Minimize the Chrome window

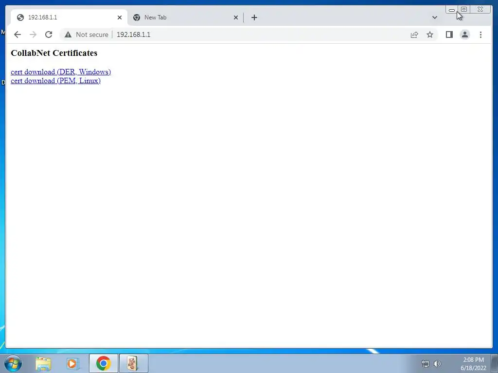pyautogui.click(x=452, y=10)
